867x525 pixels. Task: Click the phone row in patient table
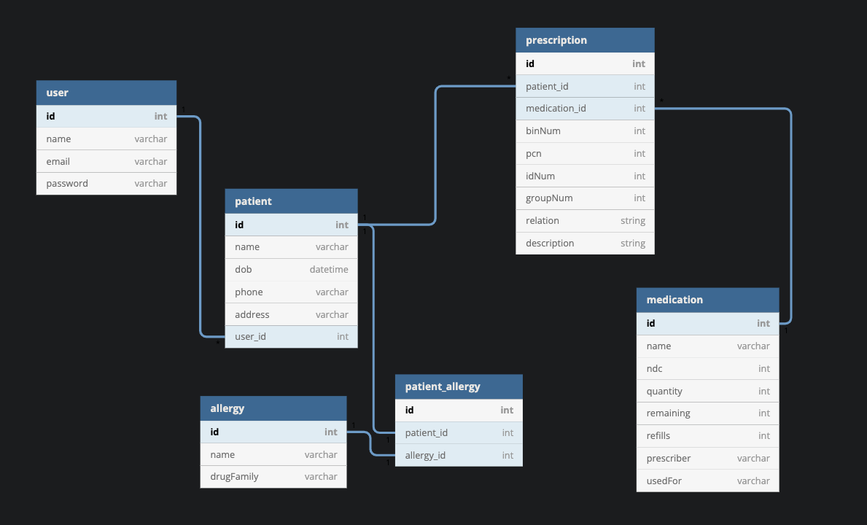point(291,292)
